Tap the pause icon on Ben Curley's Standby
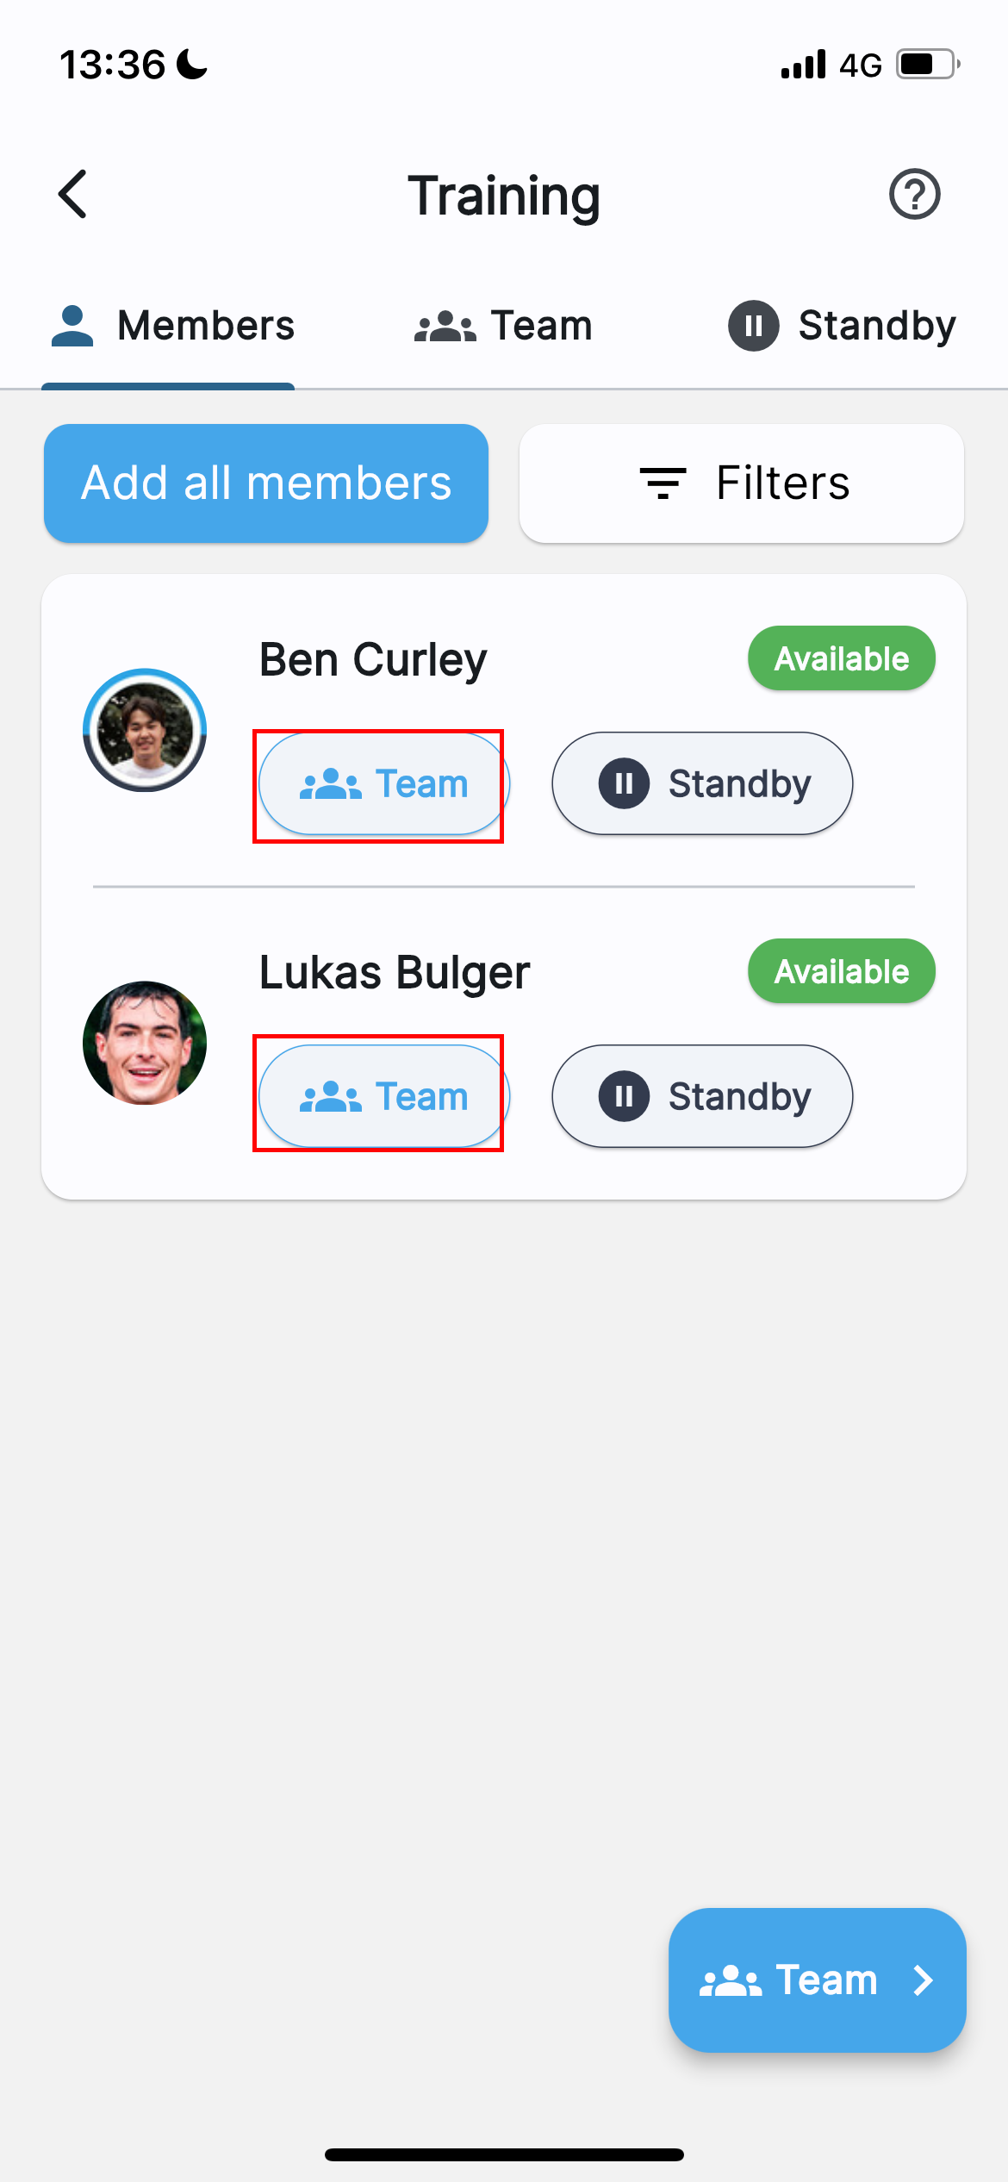Screen dimensions: 1008x2182 624,783
